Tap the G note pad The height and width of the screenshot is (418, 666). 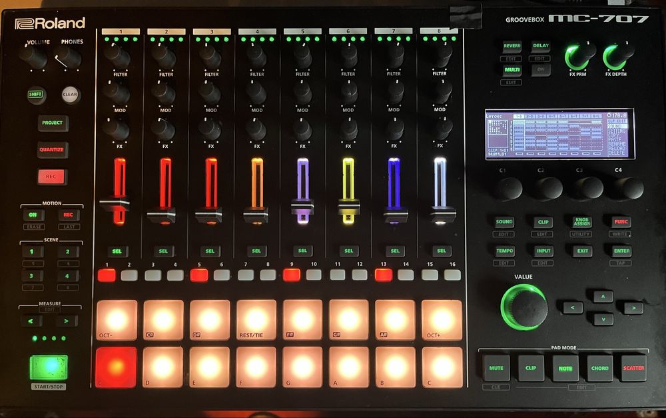(x=302, y=367)
